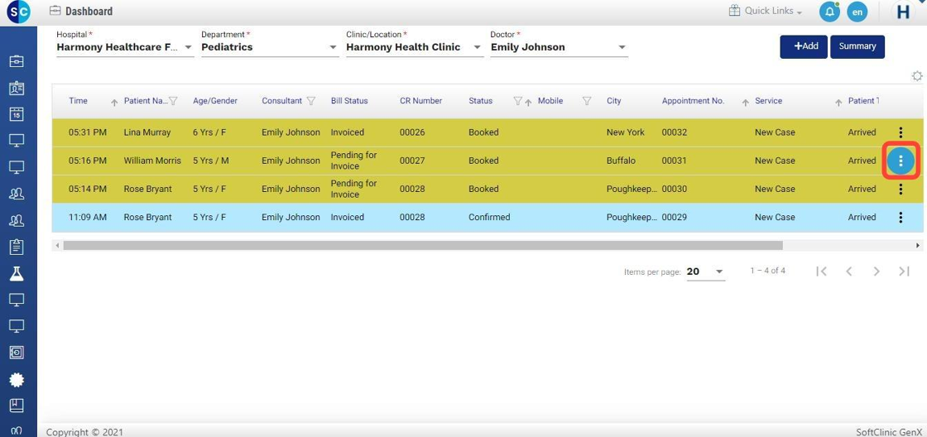Click the laboratory flask icon in sidebar
Image resolution: width=927 pixels, height=437 pixels.
pyautogui.click(x=17, y=273)
